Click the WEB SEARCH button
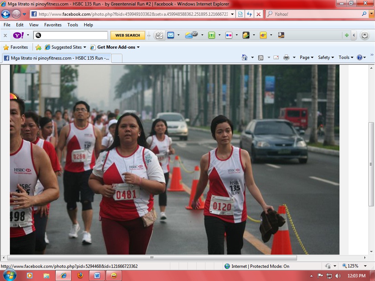This screenshot has width=375, height=281. coord(127,35)
